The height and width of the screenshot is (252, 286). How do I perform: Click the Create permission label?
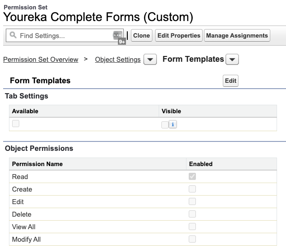click(22, 189)
